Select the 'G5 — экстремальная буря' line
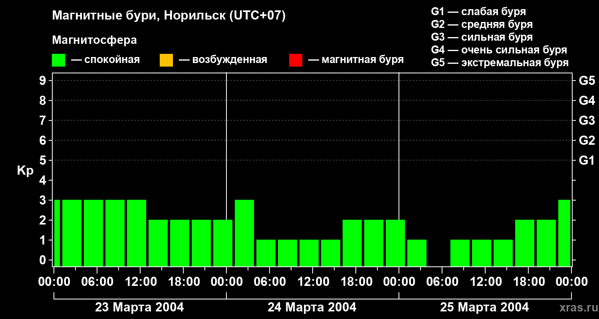 (500, 63)
